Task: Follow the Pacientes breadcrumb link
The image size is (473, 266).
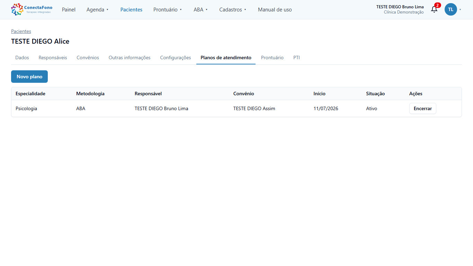Action: [x=21, y=31]
